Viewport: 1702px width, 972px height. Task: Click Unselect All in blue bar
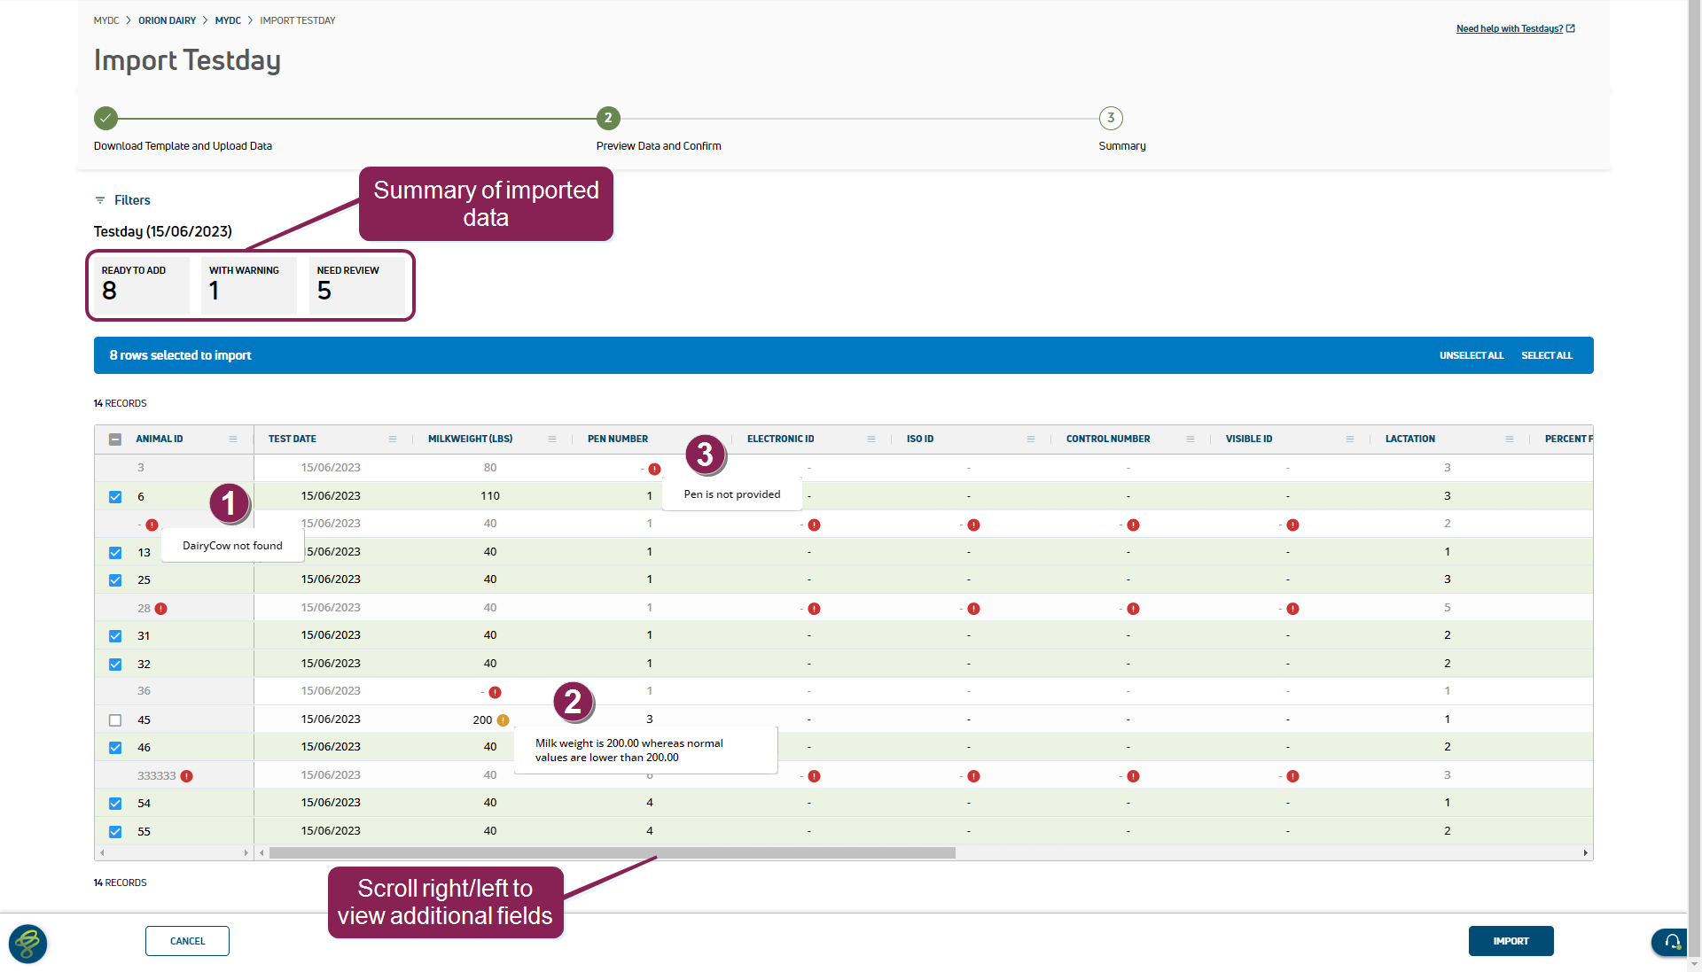(1471, 355)
